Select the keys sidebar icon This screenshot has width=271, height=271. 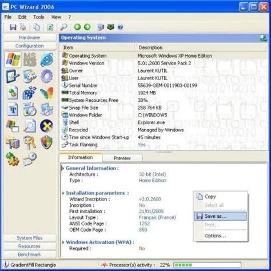tap(30, 142)
